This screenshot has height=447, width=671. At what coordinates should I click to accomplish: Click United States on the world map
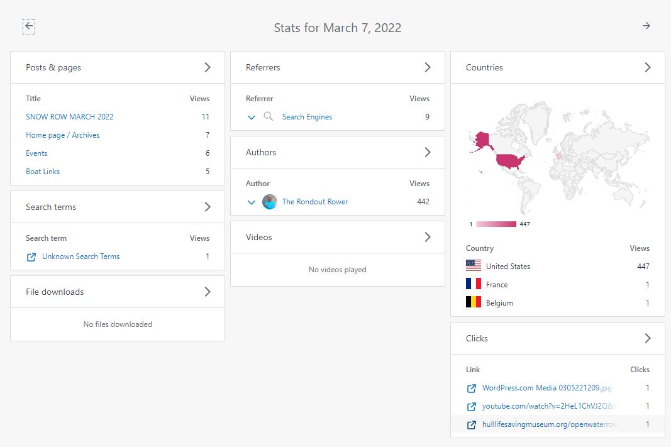point(511,161)
